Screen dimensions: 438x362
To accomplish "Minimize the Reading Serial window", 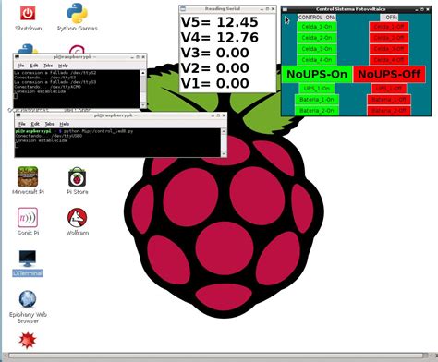I will [x=262, y=9].
